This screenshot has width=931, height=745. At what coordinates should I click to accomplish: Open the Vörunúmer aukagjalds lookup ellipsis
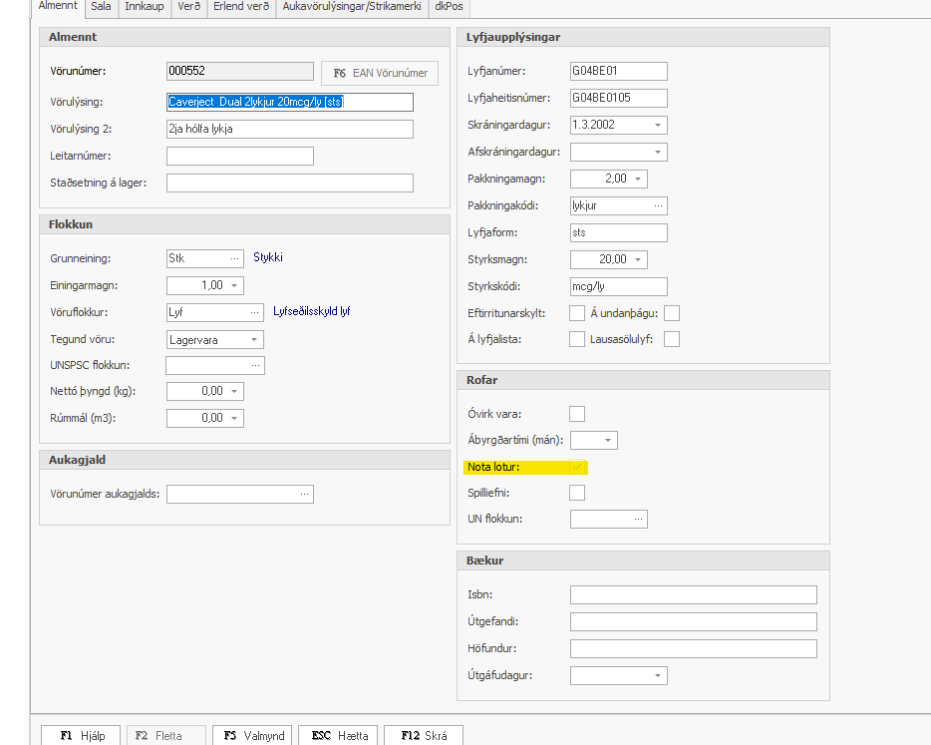click(304, 494)
